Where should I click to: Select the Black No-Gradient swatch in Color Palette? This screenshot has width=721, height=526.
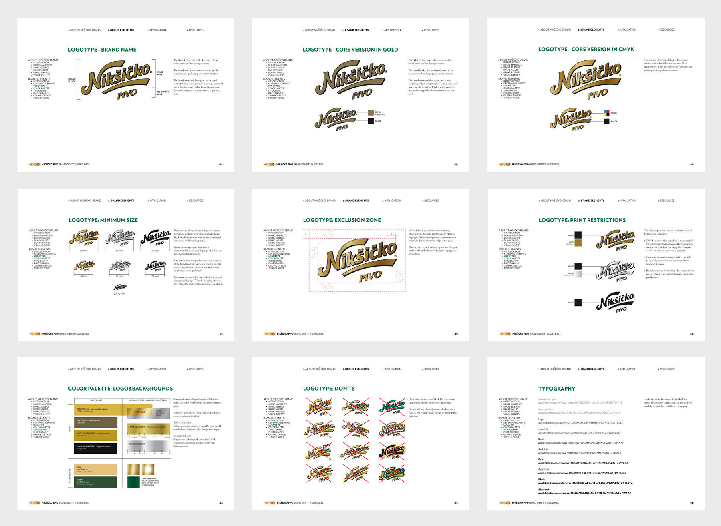point(96,448)
